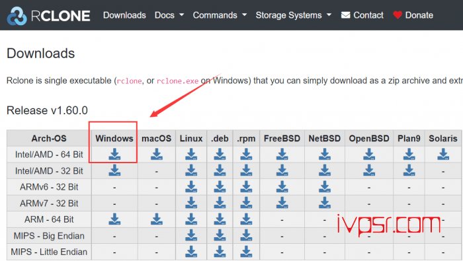Click the 'rclone.exe' code text
This screenshot has width=463, height=261.
tap(177, 81)
